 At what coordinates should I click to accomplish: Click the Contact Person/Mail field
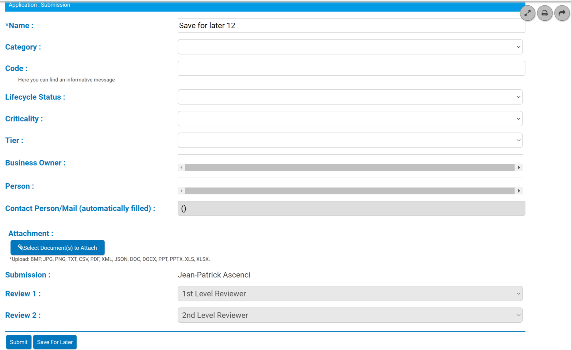tap(351, 208)
